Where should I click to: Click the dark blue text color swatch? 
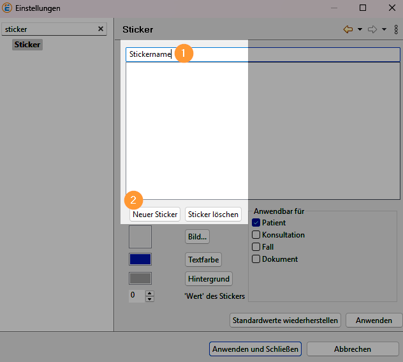click(140, 259)
